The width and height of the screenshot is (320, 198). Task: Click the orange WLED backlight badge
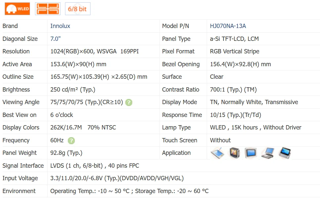(18, 9)
